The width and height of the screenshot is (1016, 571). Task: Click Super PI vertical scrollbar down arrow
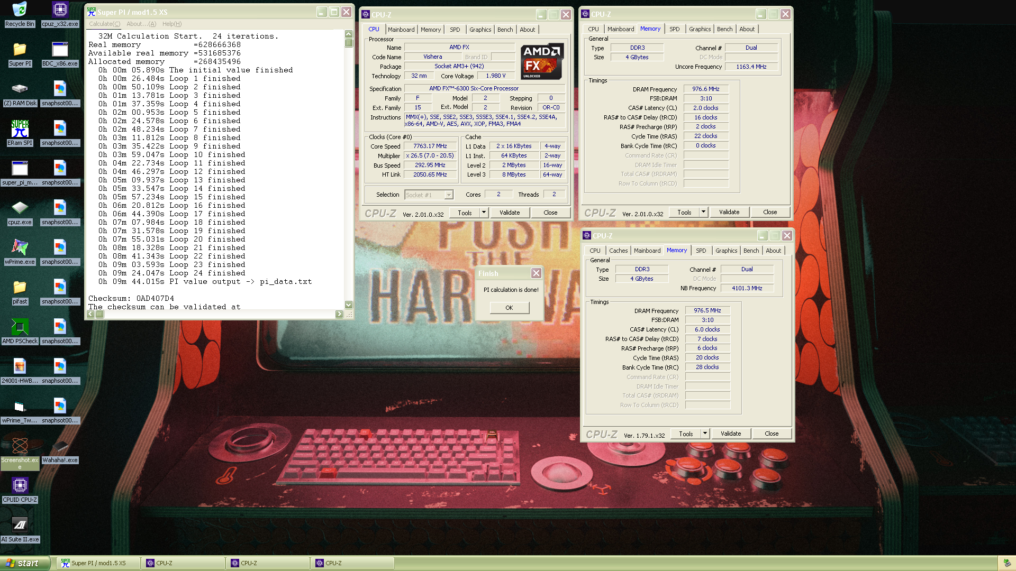tap(348, 305)
